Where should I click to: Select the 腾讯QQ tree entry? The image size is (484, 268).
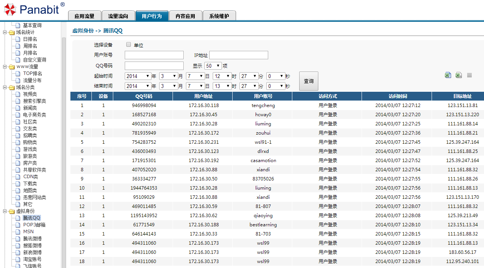(x=32, y=218)
